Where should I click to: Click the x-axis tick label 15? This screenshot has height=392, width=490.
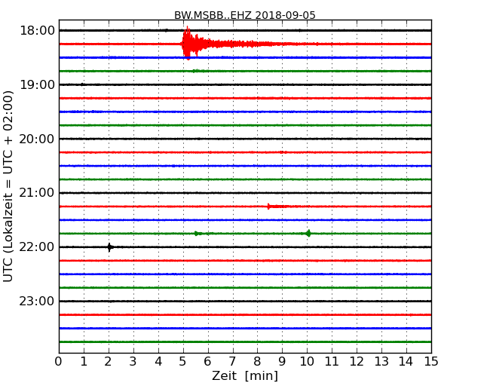[x=431, y=361]
